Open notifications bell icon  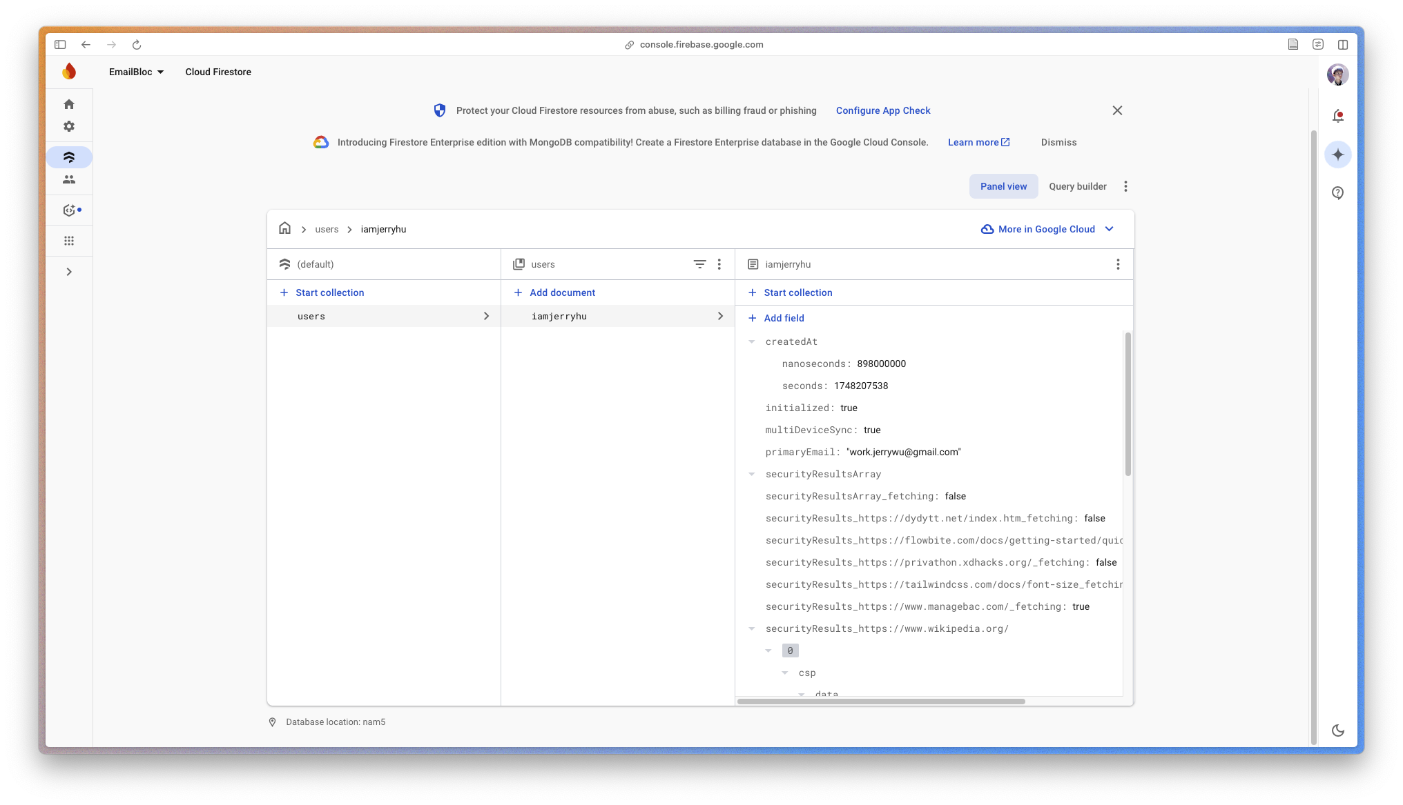click(x=1337, y=116)
